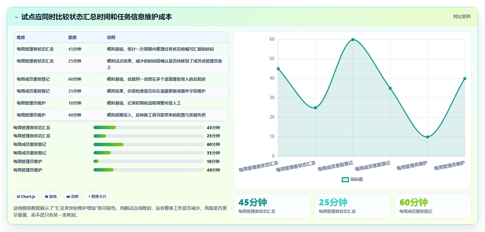Click description 模拟基线，记录权限和流程调整所需人工
Screen dimensions: 485x232
pos(144,103)
